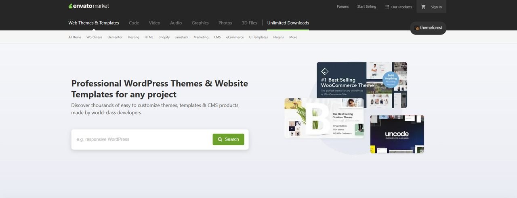
Task: Open the Plugins submenu item
Action: coord(278,37)
